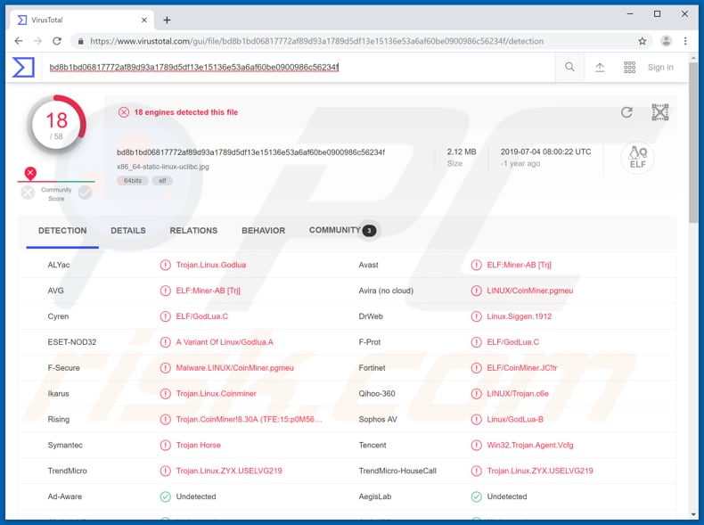This screenshot has height=525, width=704.
Task: Click the ELF file type icon
Action: 637,158
